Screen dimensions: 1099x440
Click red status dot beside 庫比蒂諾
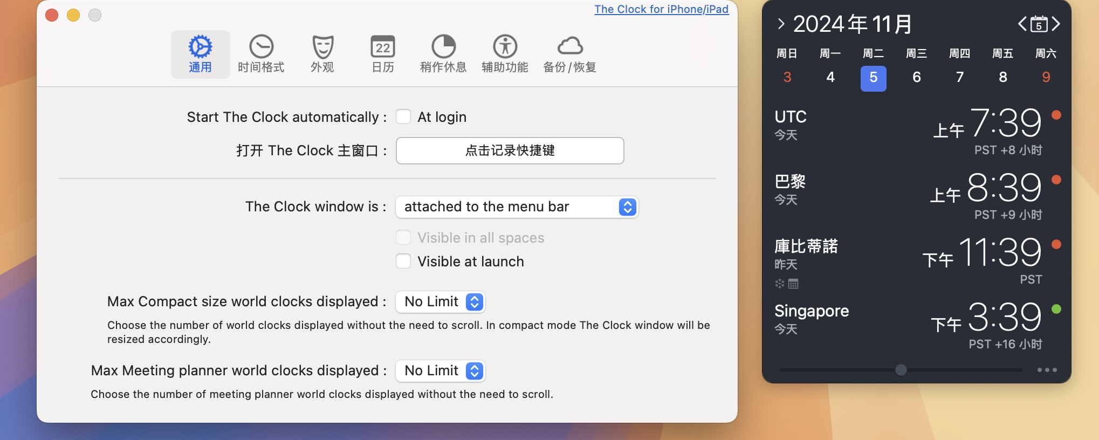pyautogui.click(x=1056, y=244)
